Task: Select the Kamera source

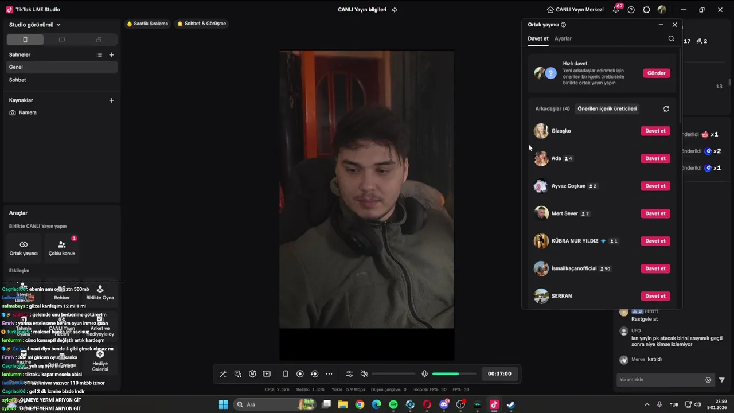Action: (x=62, y=112)
